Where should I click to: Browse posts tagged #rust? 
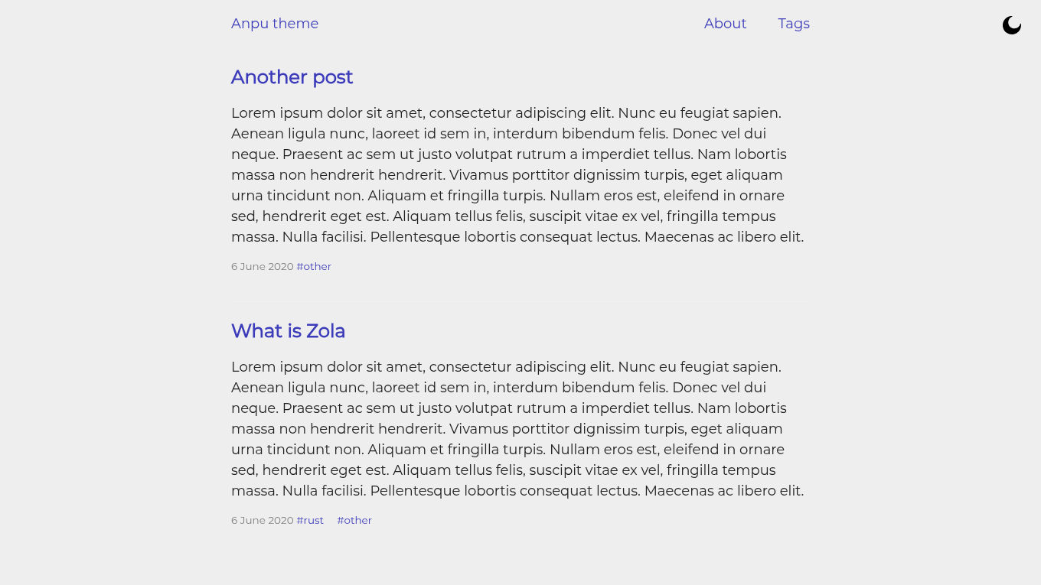point(310,520)
